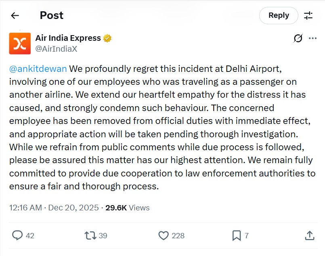
Task: Click the Reply button at top
Action: [x=279, y=16]
